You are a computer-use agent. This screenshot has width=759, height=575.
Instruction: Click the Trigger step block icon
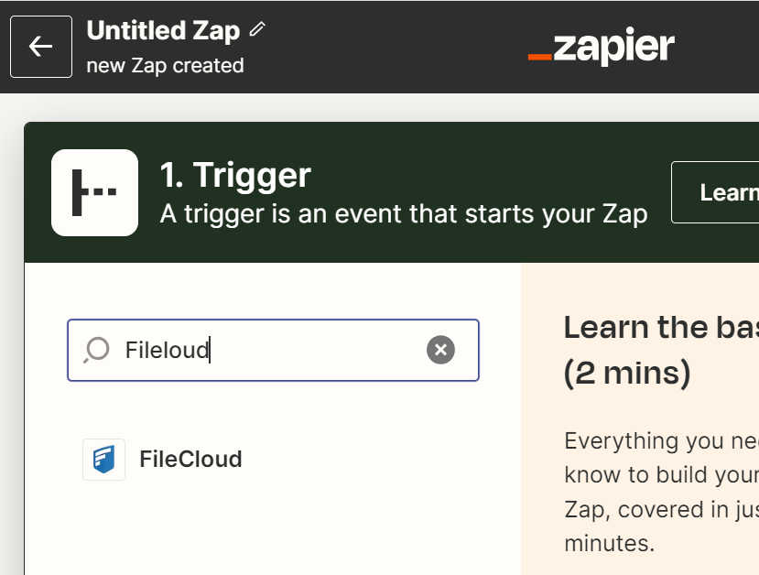pyautogui.click(x=94, y=192)
